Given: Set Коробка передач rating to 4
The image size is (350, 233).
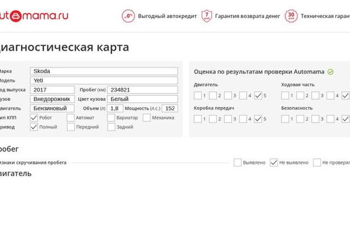Looking at the screenshot, I should [243, 119].
